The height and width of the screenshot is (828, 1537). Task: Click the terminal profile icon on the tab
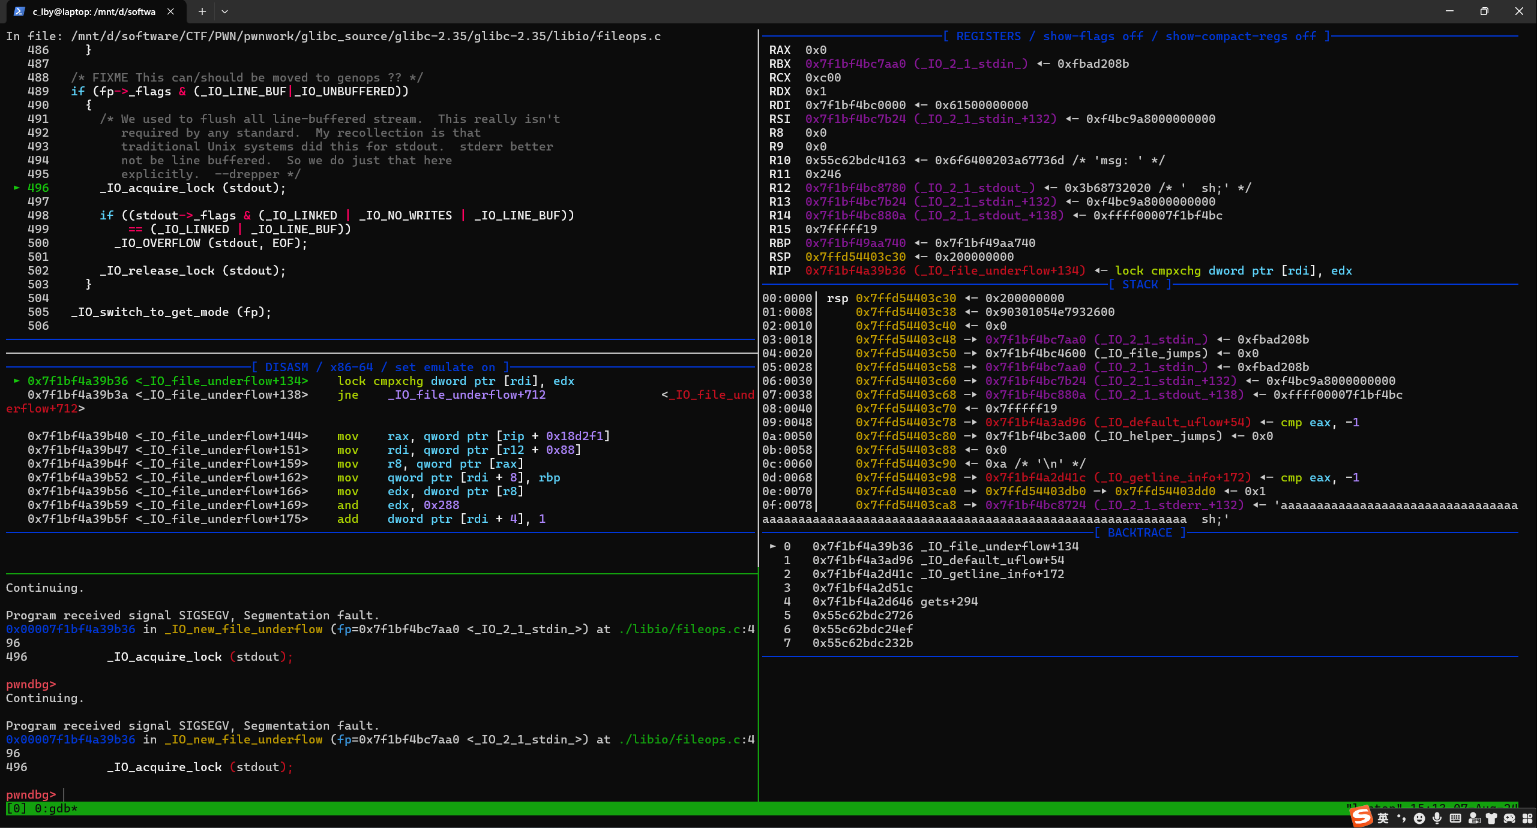[x=19, y=11]
